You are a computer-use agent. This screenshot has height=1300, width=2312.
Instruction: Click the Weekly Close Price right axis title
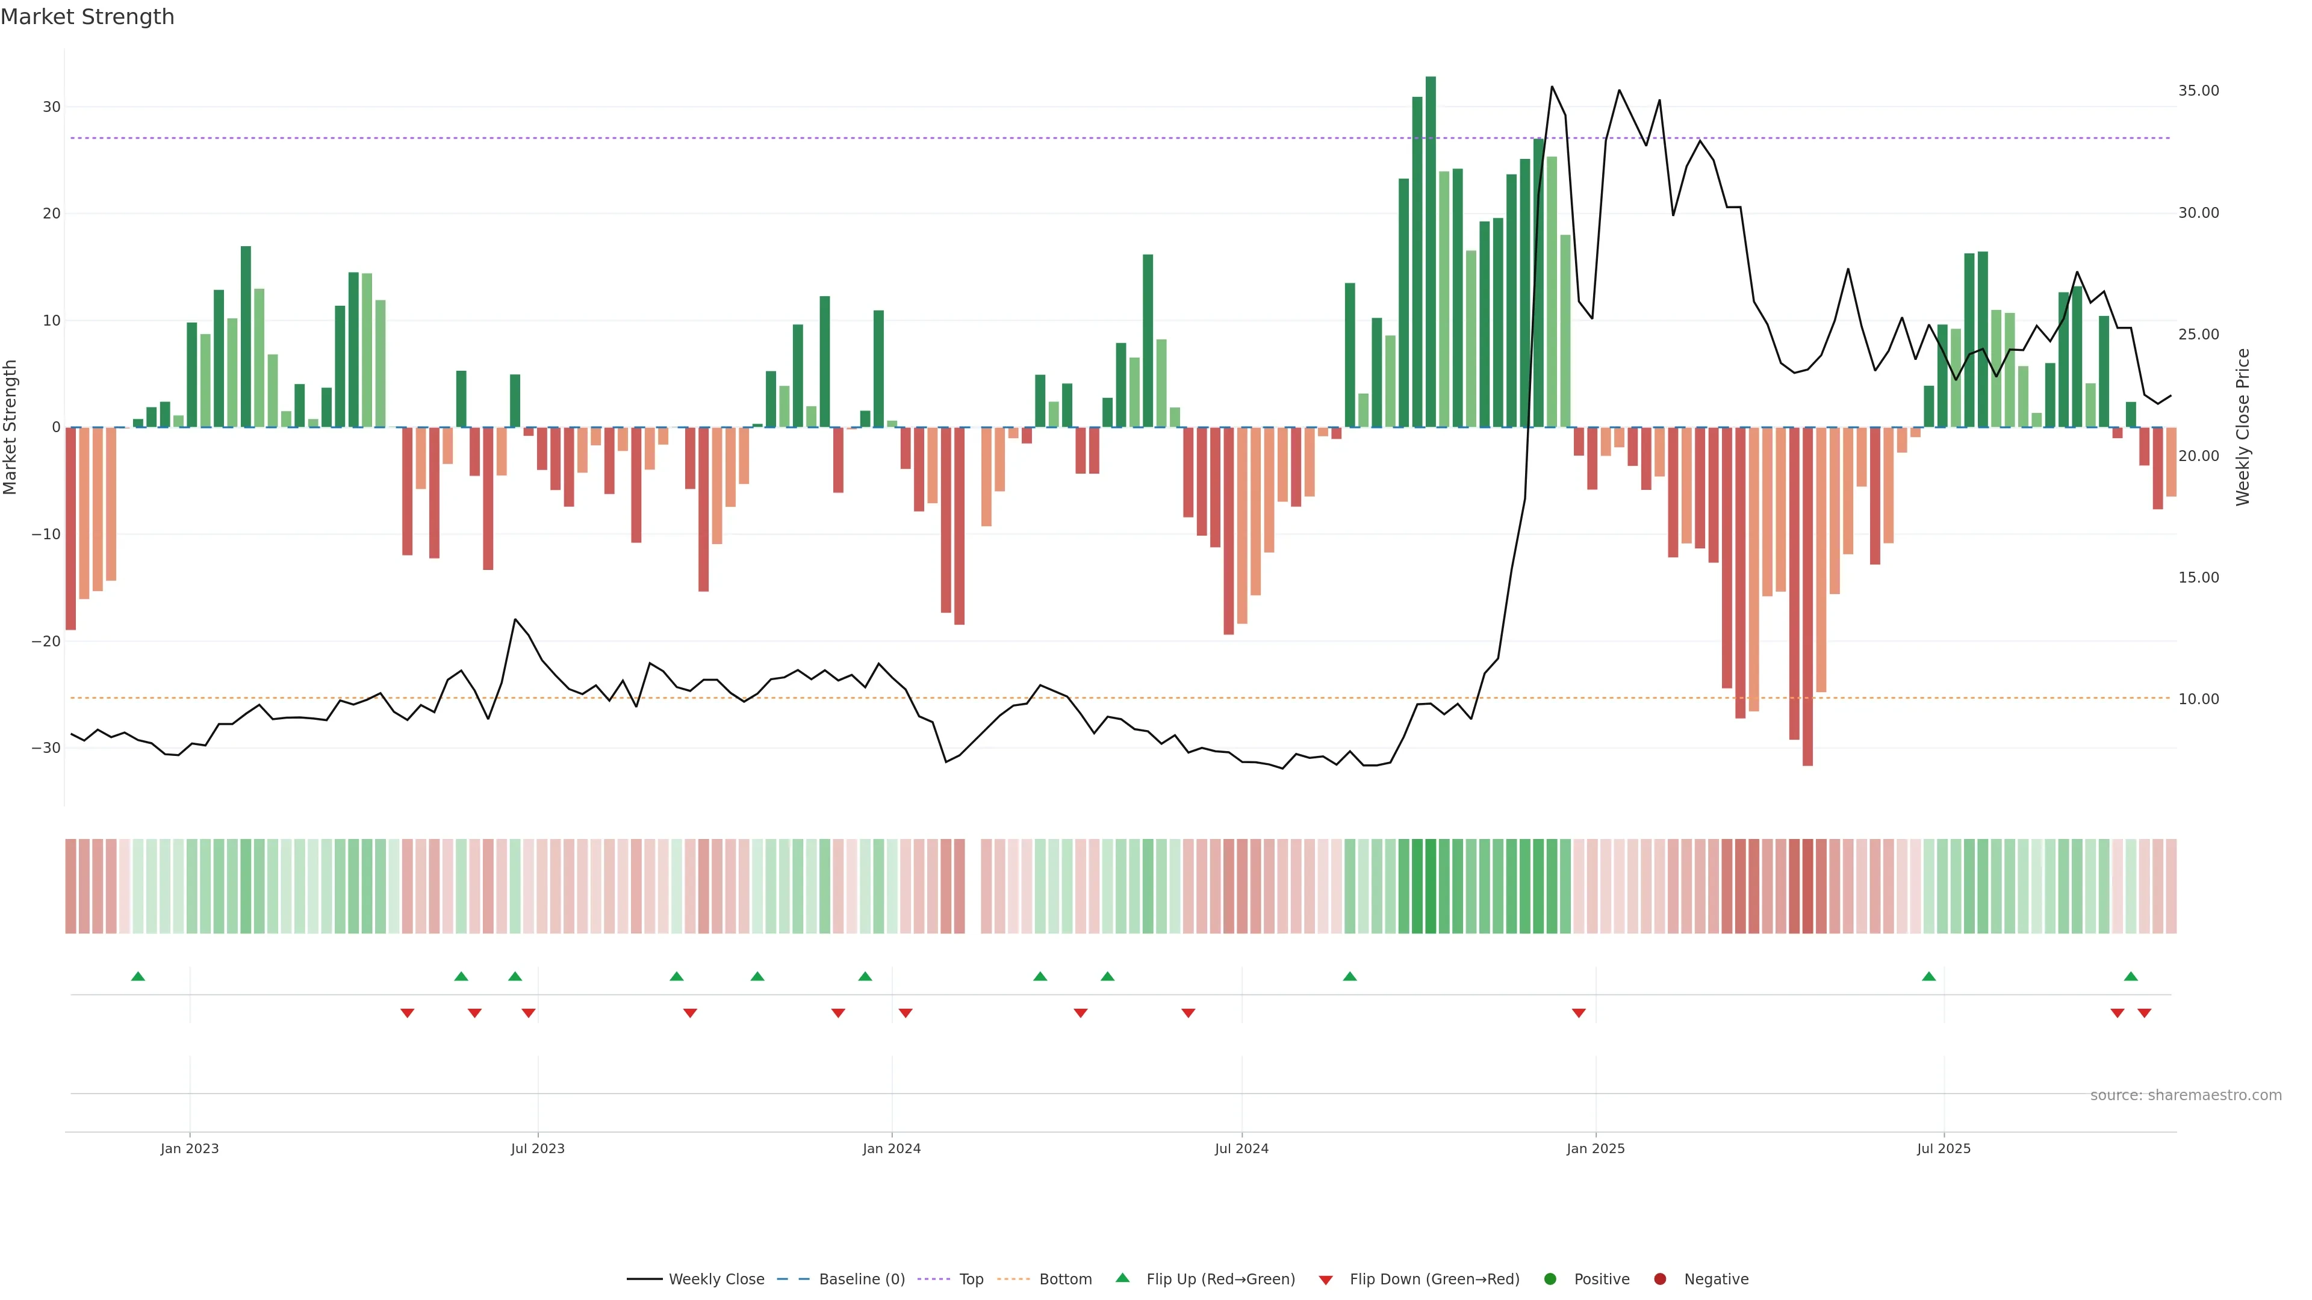point(2243,427)
